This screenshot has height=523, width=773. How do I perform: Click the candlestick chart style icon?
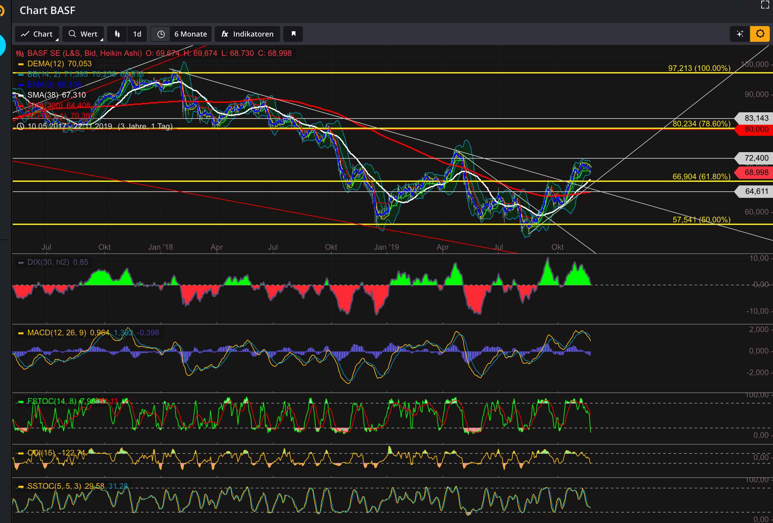click(x=117, y=34)
